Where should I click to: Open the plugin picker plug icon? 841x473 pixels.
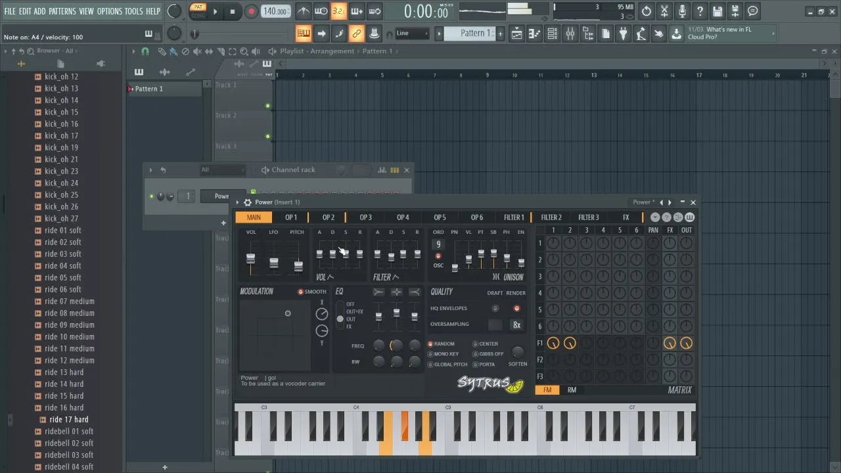(x=623, y=34)
